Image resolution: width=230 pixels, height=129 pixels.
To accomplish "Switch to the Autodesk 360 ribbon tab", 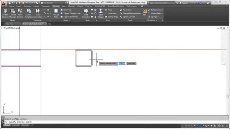I will (x=100, y=6).
